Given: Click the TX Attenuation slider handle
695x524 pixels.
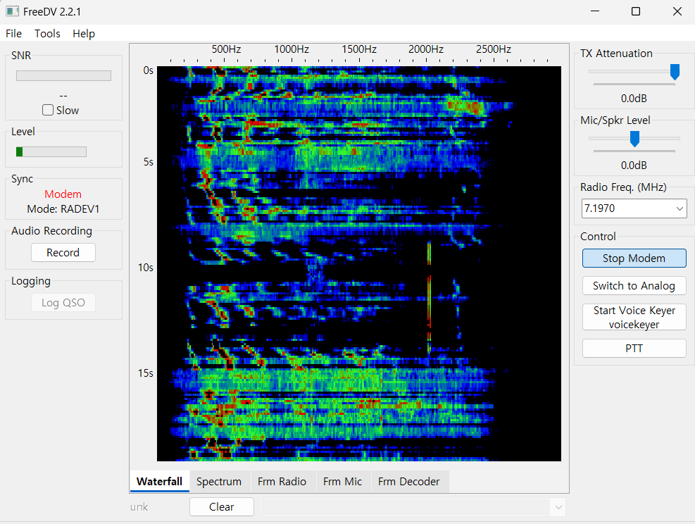Looking at the screenshot, I should (x=675, y=71).
